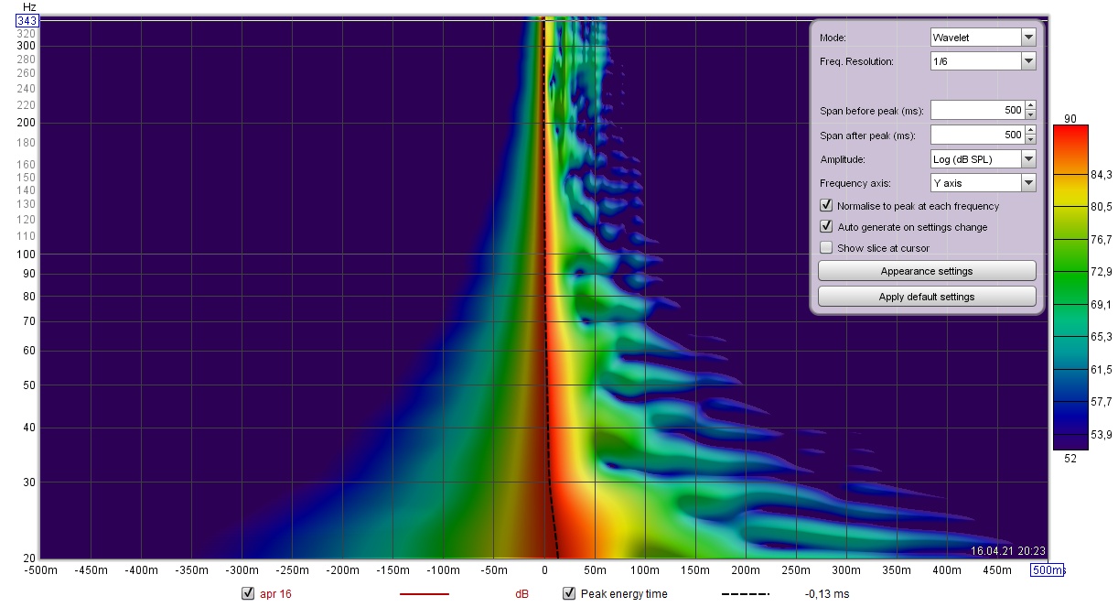Decrease Span after peak with down arrow
Viewport: 1118px width, 607px height.
pos(1030,139)
